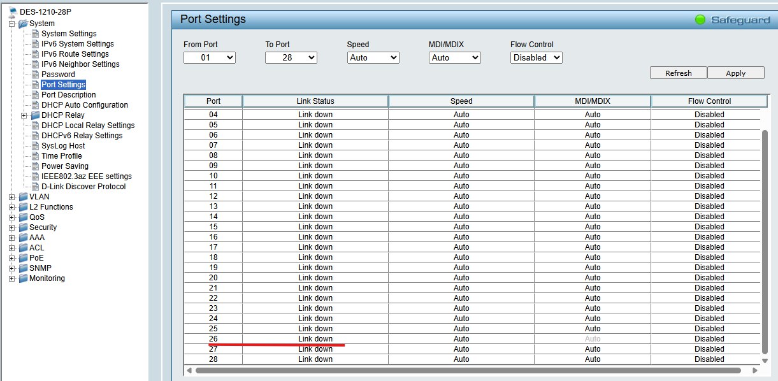Image resolution: width=778 pixels, height=381 pixels.
Task: Open IPv6 System Settings page
Action: tap(78, 44)
